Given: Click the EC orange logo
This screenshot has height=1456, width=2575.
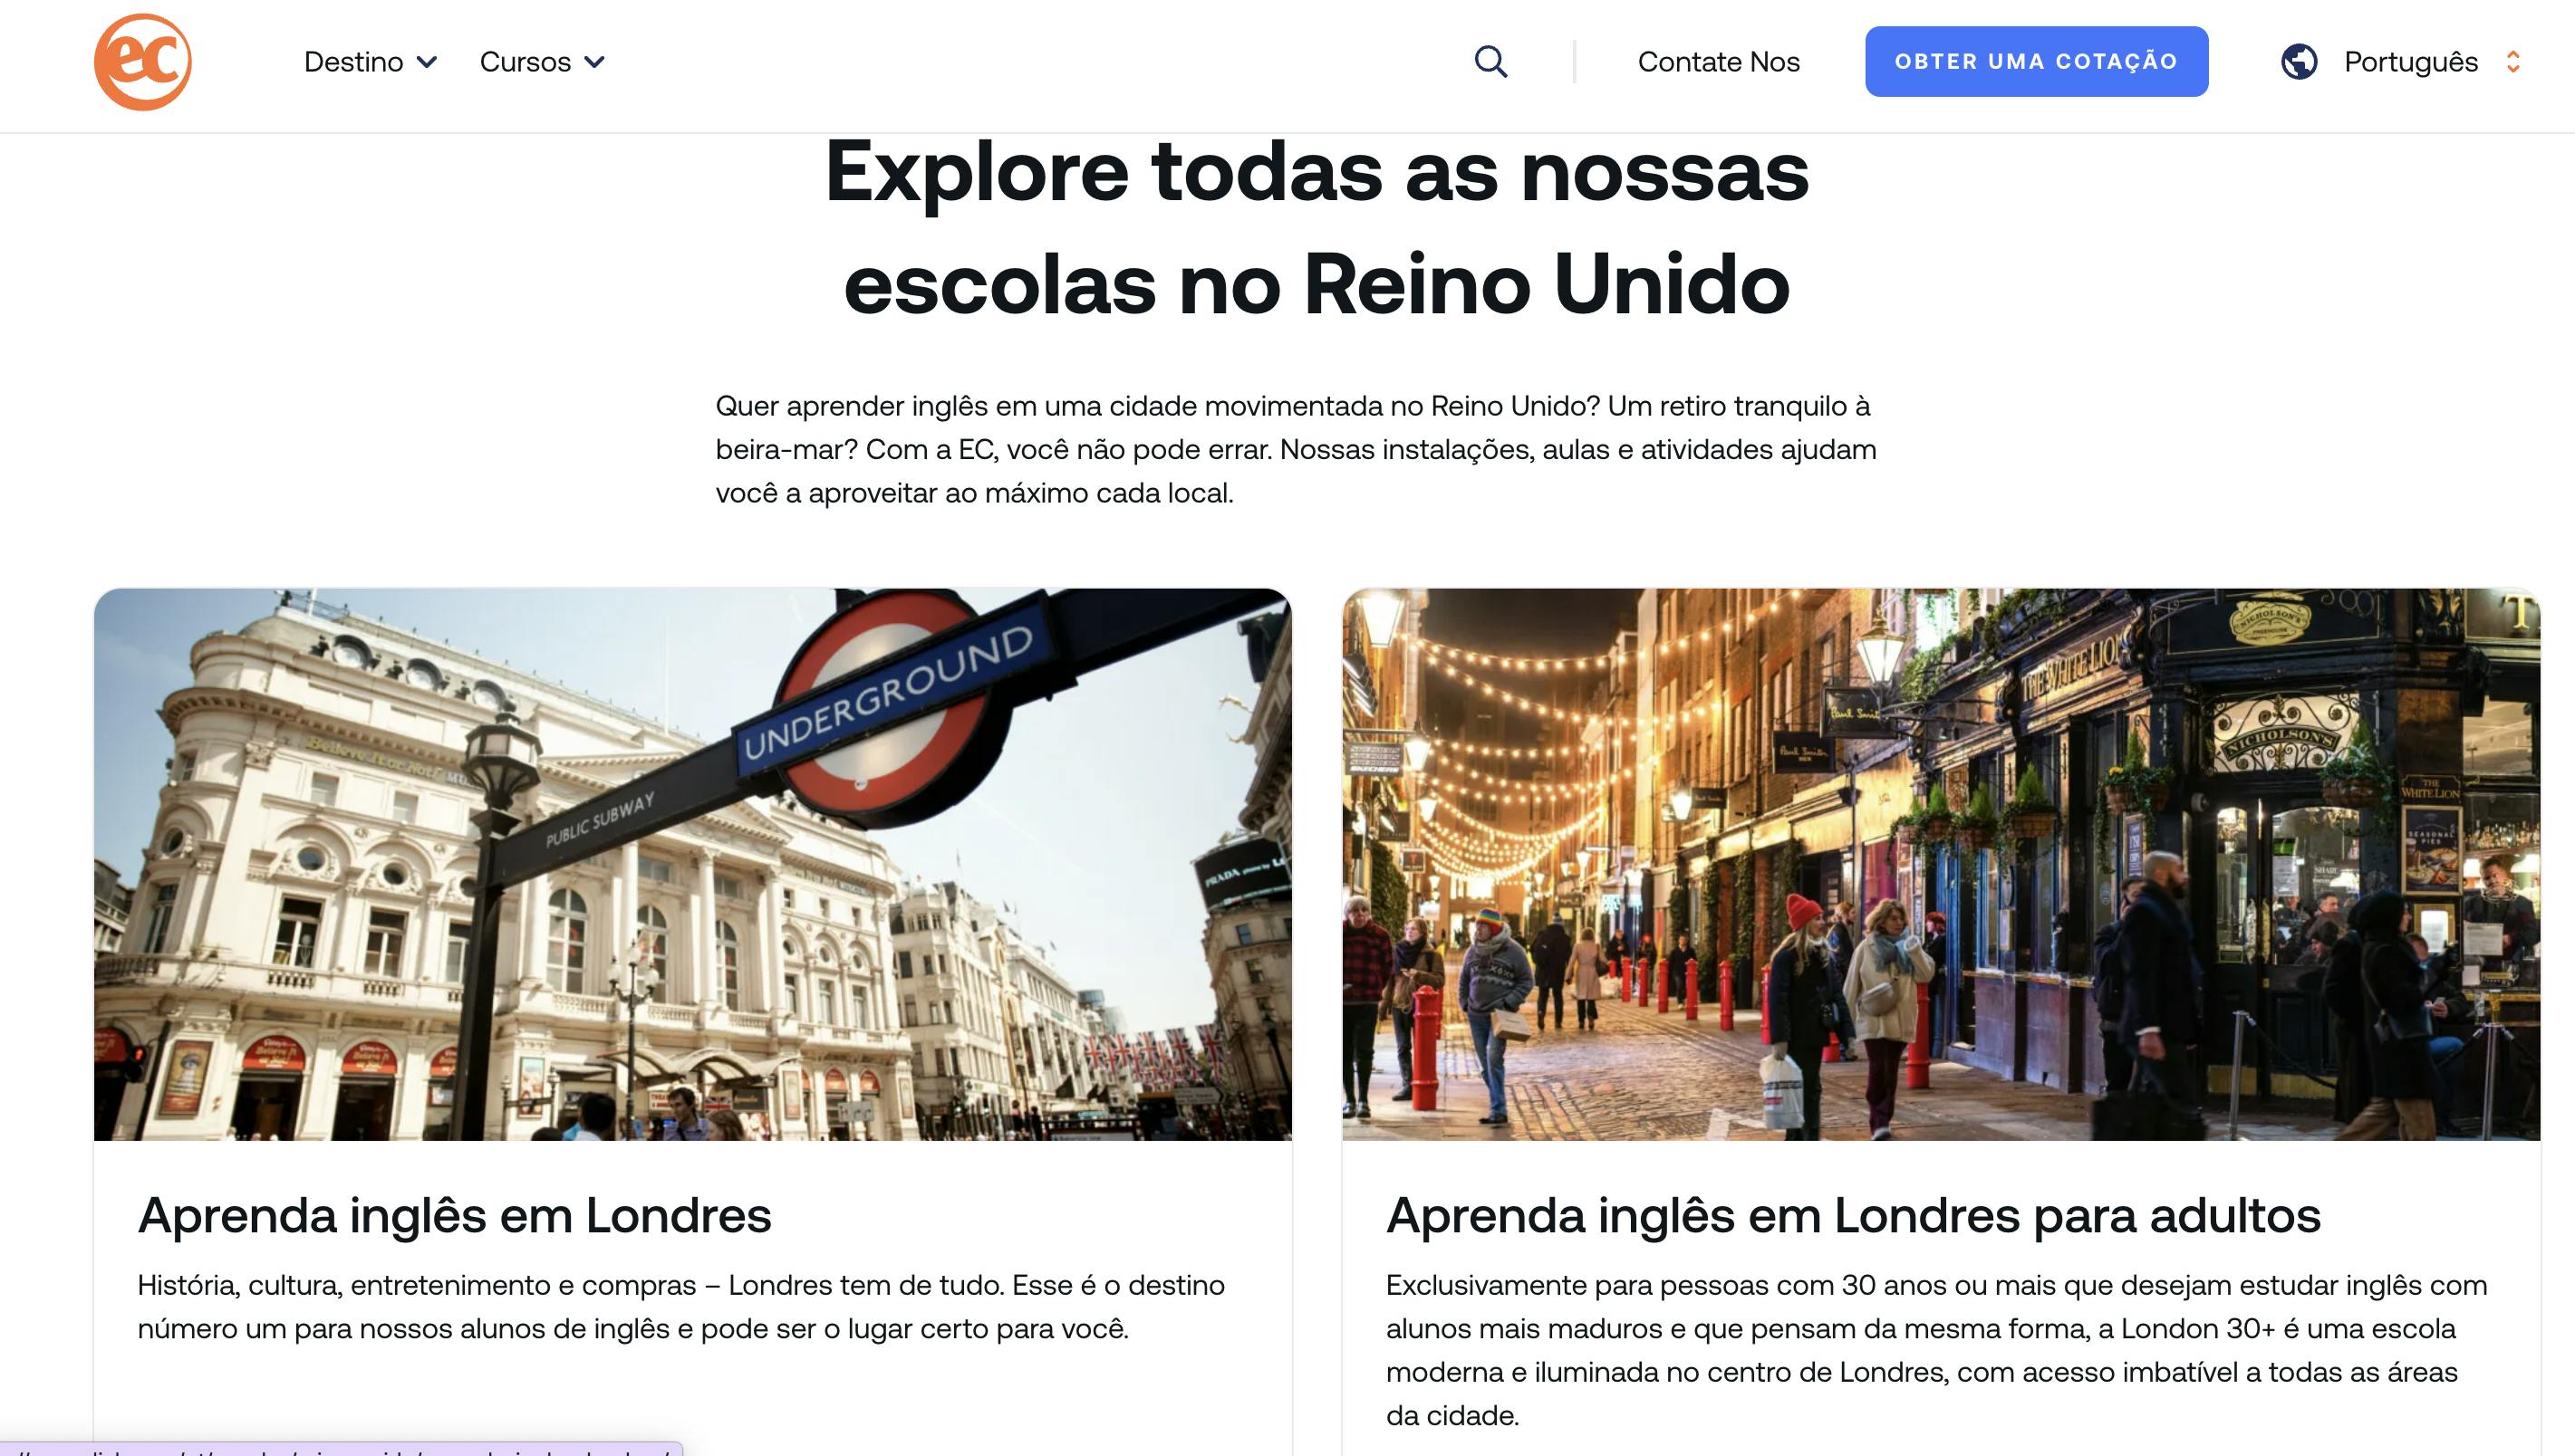Looking at the screenshot, I should click(x=143, y=62).
